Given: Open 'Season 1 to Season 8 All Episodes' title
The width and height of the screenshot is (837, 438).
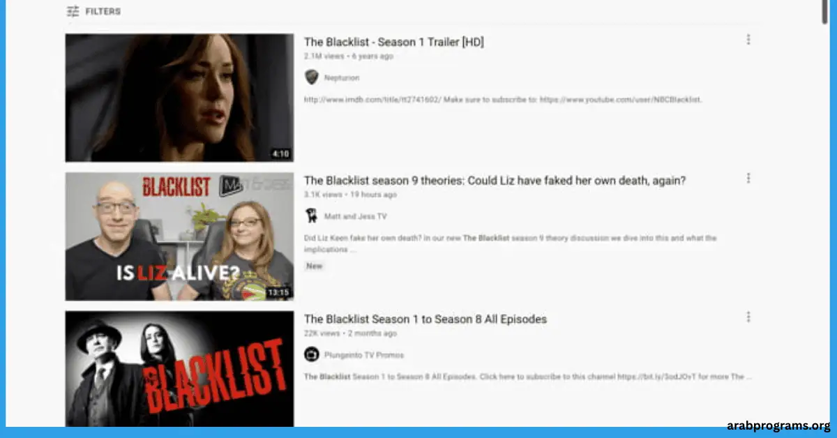Looking at the screenshot, I should pyautogui.click(x=425, y=319).
